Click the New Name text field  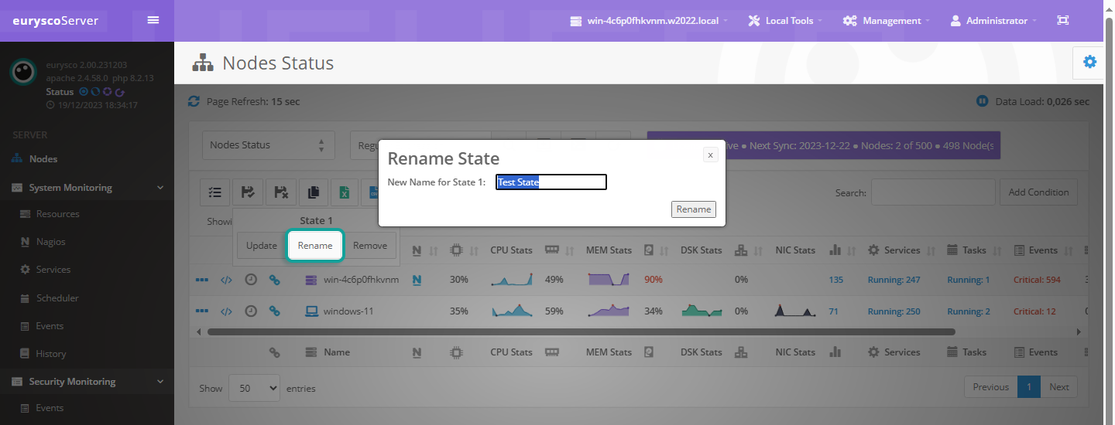coord(551,182)
